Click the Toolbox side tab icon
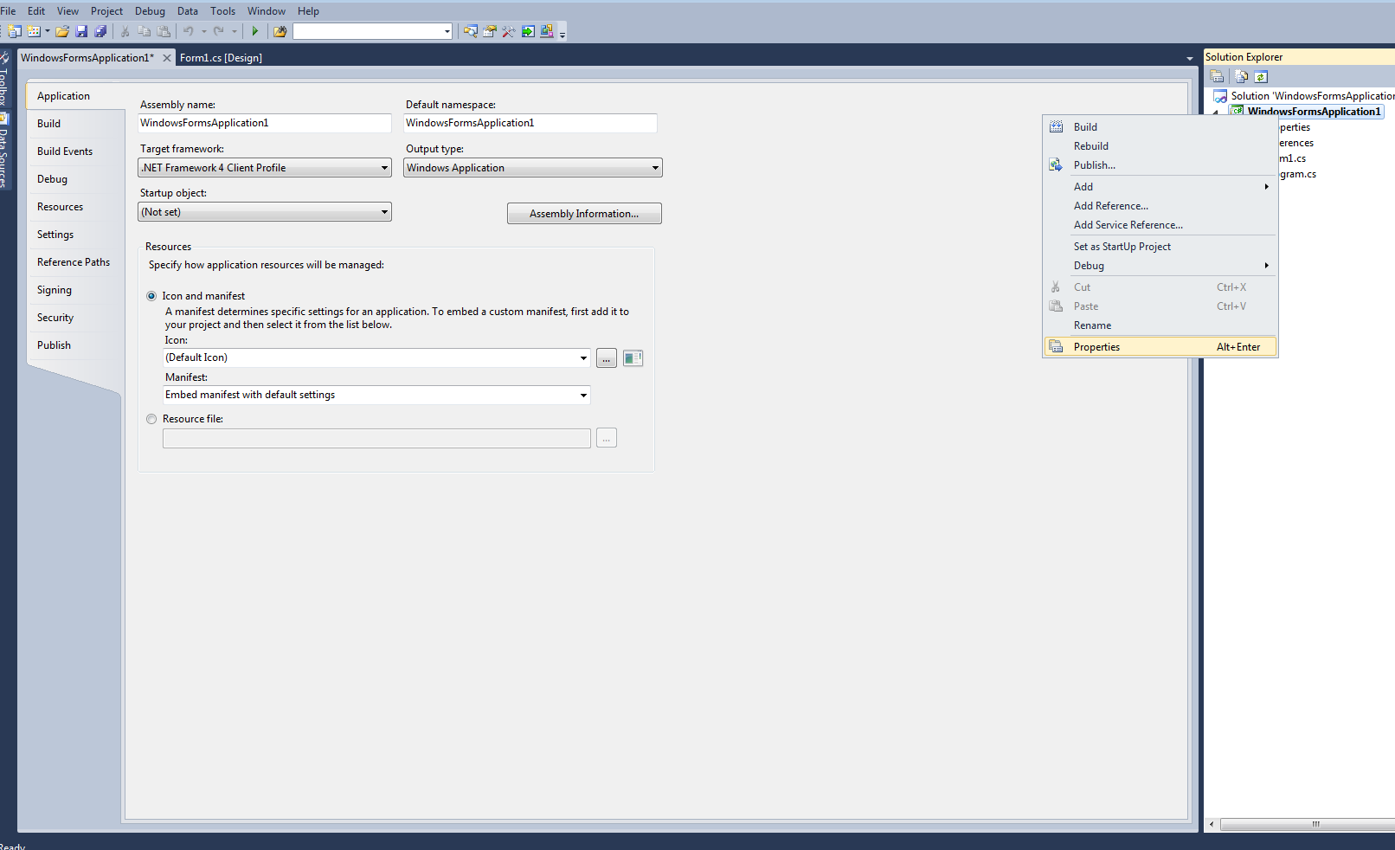Screen dimensions: 1395x850 coord(4,58)
